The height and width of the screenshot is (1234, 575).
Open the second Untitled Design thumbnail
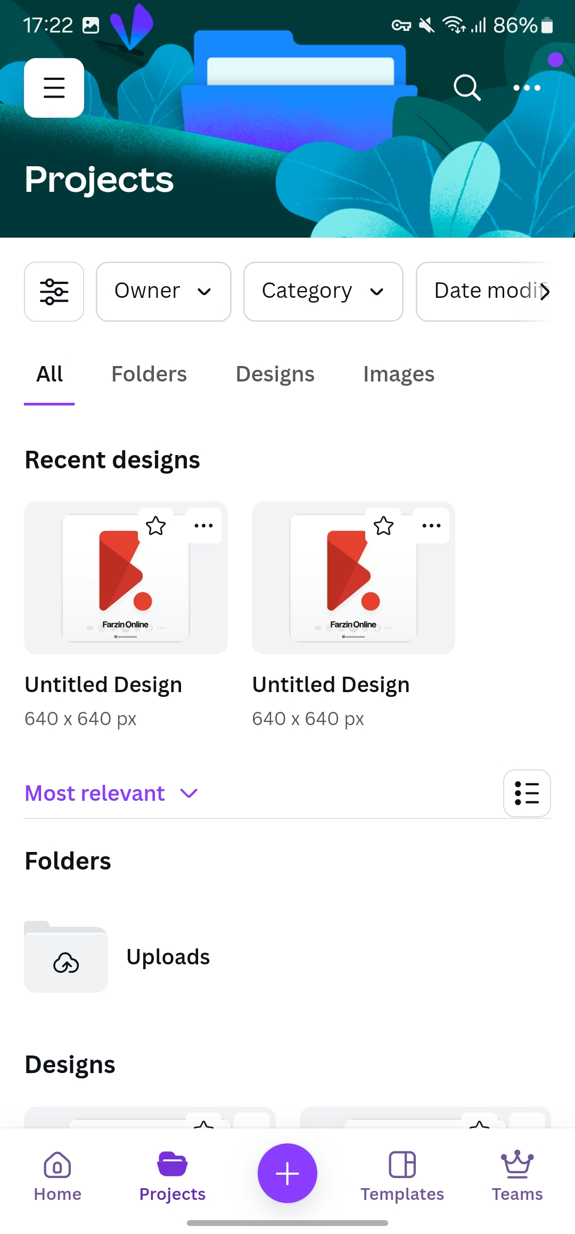click(354, 578)
